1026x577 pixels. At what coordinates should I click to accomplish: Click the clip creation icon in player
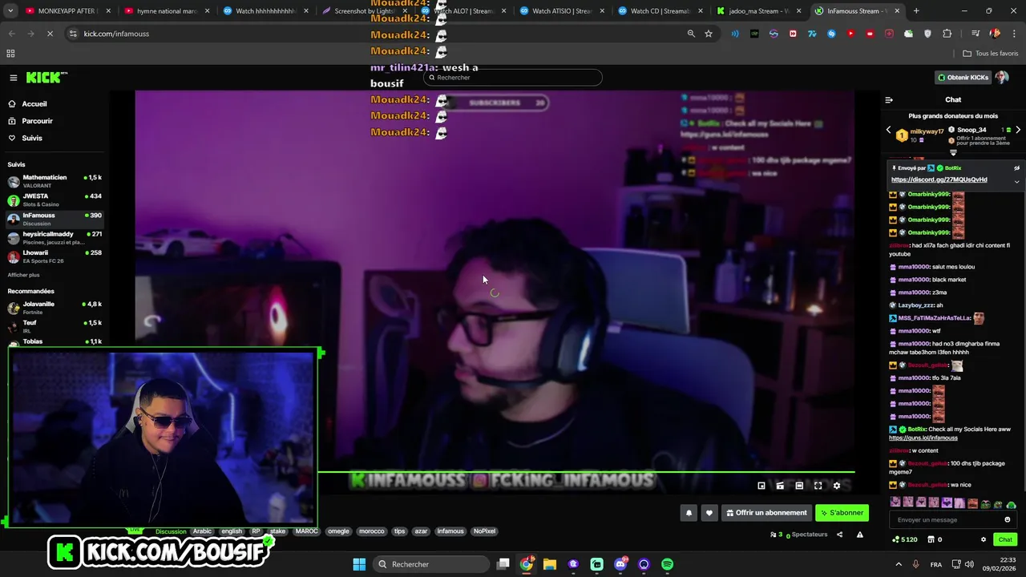click(x=780, y=486)
